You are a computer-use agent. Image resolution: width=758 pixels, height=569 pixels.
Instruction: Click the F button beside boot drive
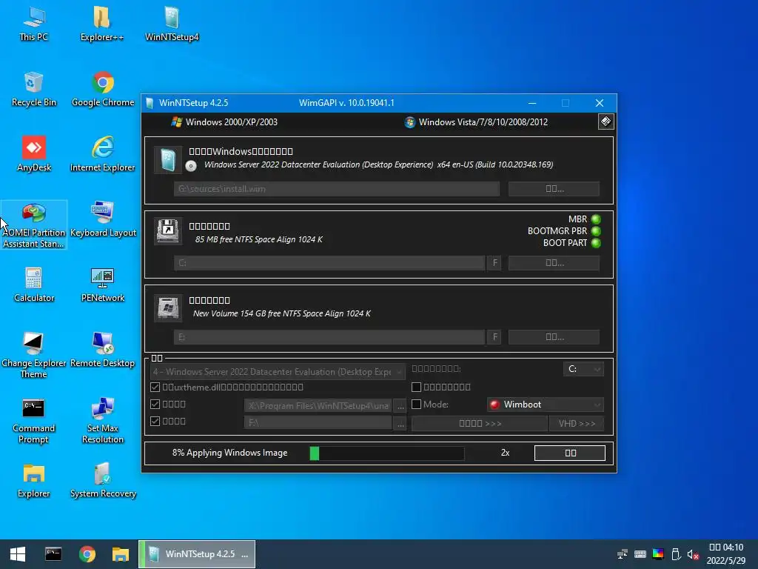point(494,263)
